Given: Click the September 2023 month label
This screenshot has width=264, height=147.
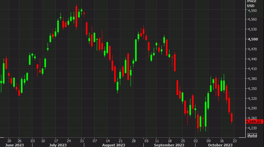Looking at the screenshot, I should [169, 145].
